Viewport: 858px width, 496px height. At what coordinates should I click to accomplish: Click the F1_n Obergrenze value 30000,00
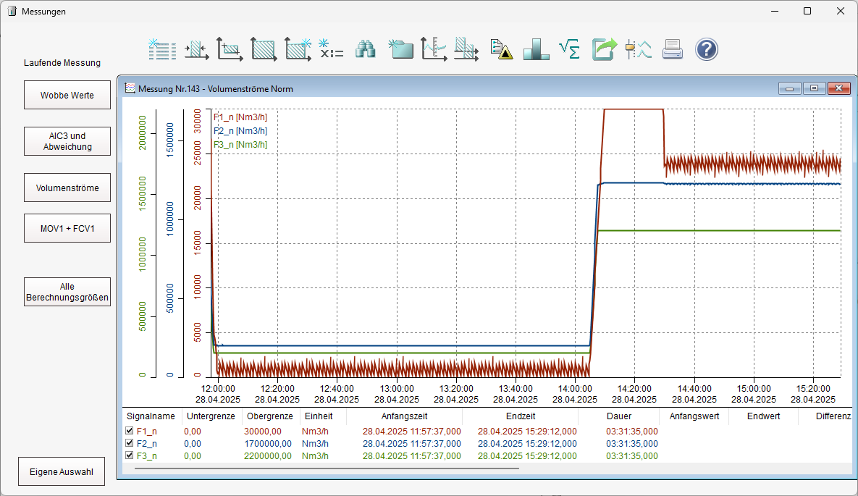263,432
